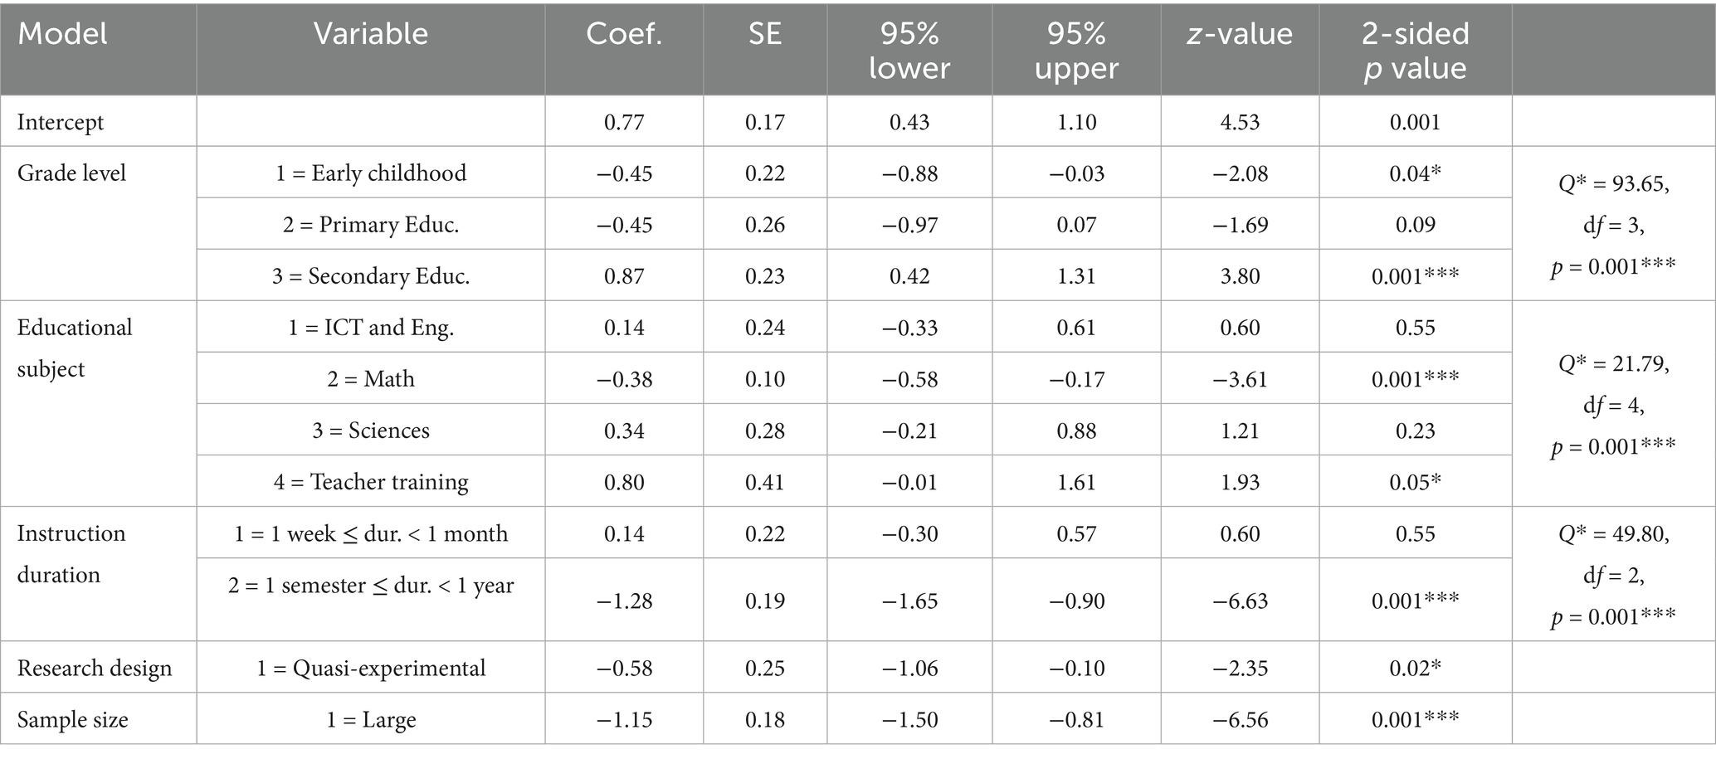This screenshot has height=759, width=1716.
Task: Select the Intercept coefficient value 0.77
Action: click(x=624, y=122)
